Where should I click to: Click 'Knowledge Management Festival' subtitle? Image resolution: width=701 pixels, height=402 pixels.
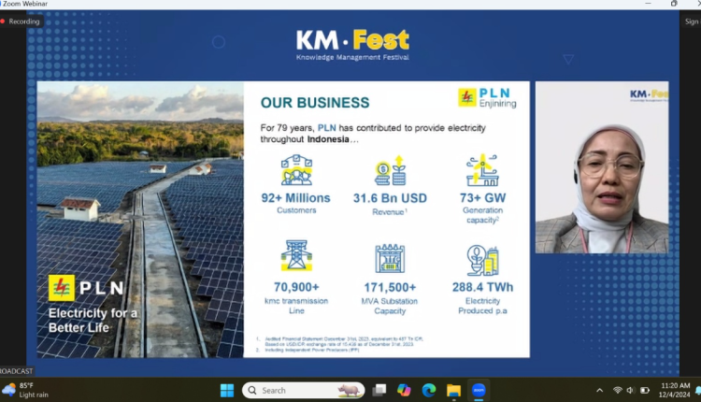point(352,57)
